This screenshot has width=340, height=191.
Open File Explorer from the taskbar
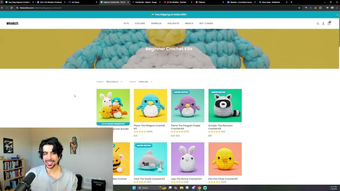pos(182,188)
